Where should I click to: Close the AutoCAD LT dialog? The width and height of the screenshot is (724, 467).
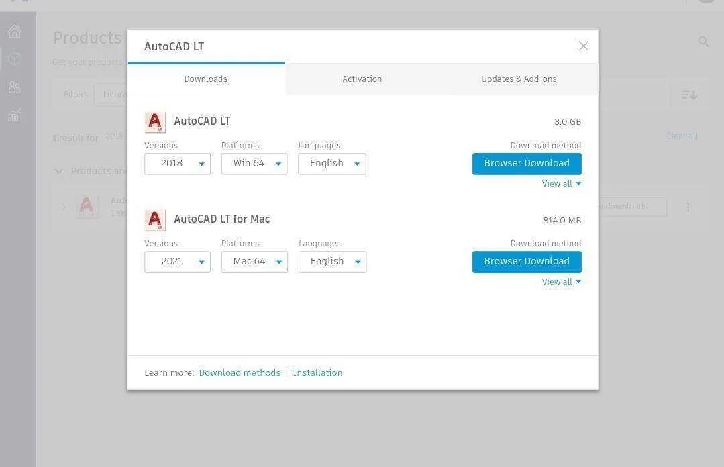point(583,46)
